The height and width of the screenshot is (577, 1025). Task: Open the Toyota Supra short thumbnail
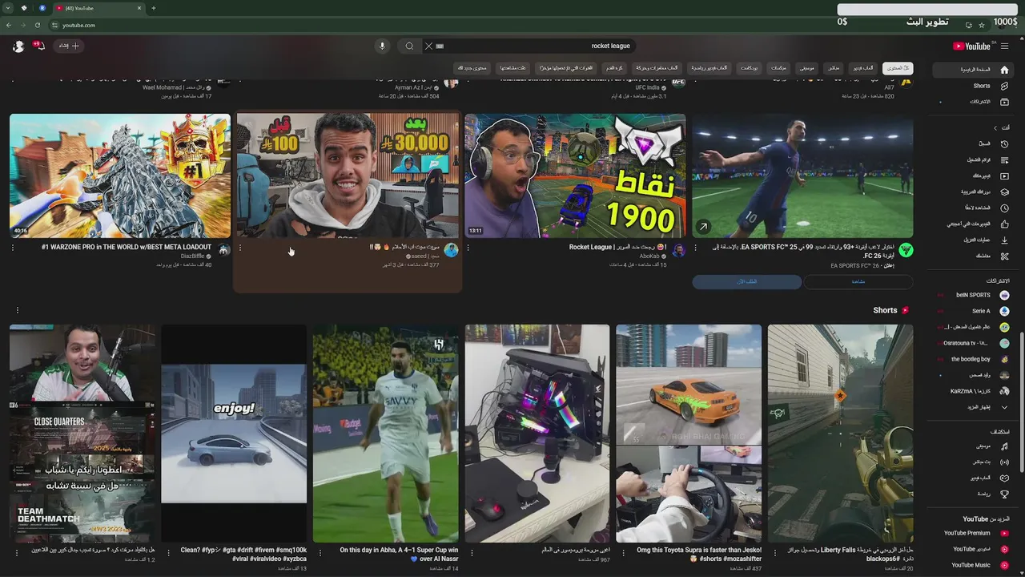coord(689,433)
